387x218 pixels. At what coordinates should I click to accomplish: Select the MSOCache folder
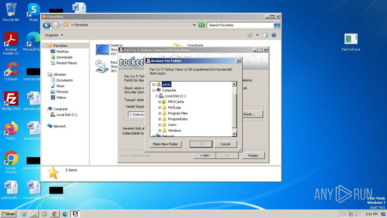point(176,102)
